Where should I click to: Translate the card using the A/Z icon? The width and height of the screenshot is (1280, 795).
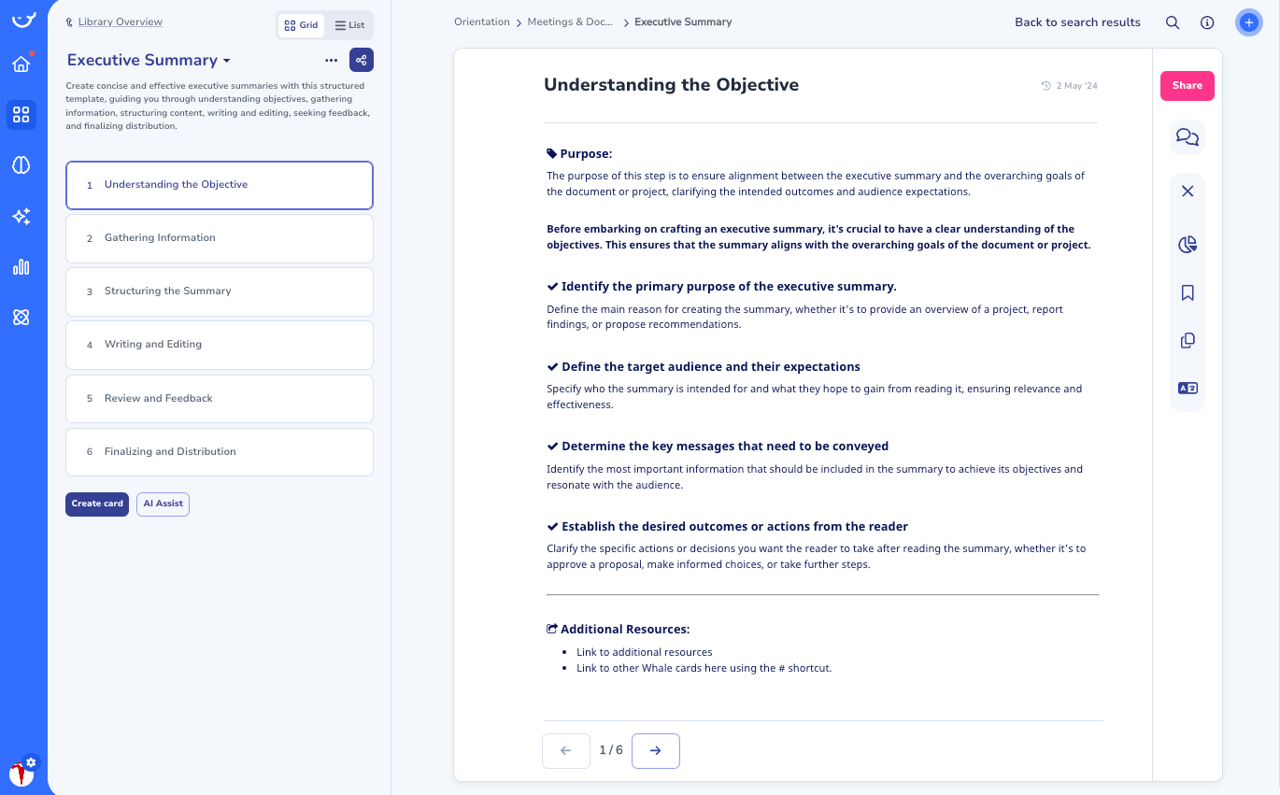1187,387
